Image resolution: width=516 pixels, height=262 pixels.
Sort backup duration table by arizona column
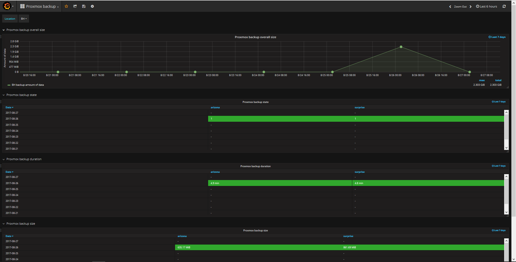tap(215, 172)
